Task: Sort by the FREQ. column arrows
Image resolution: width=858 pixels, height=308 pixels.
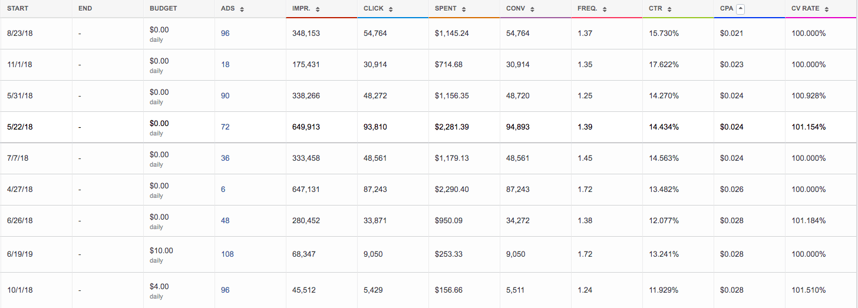Action: click(x=605, y=9)
